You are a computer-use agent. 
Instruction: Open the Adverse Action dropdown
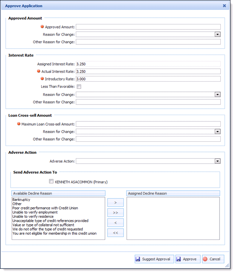[x=217, y=161]
